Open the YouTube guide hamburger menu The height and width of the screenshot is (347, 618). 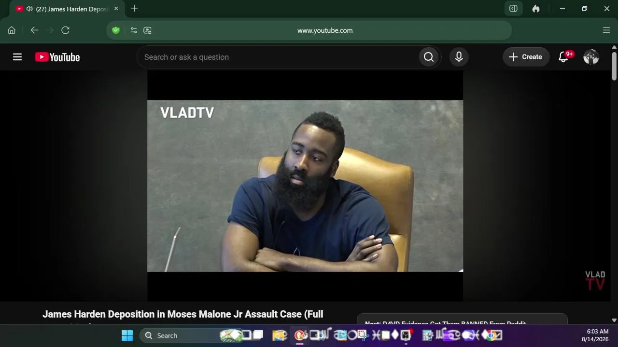pyautogui.click(x=17, y=57)
